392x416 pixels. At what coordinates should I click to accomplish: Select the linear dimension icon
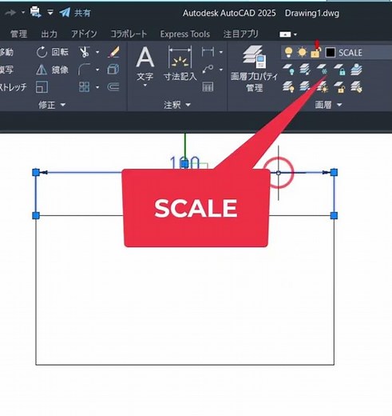pos(208,52)
